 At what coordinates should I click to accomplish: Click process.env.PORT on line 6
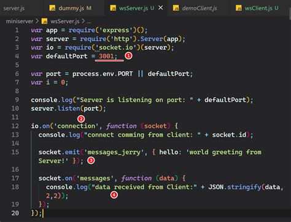[103, 74]
